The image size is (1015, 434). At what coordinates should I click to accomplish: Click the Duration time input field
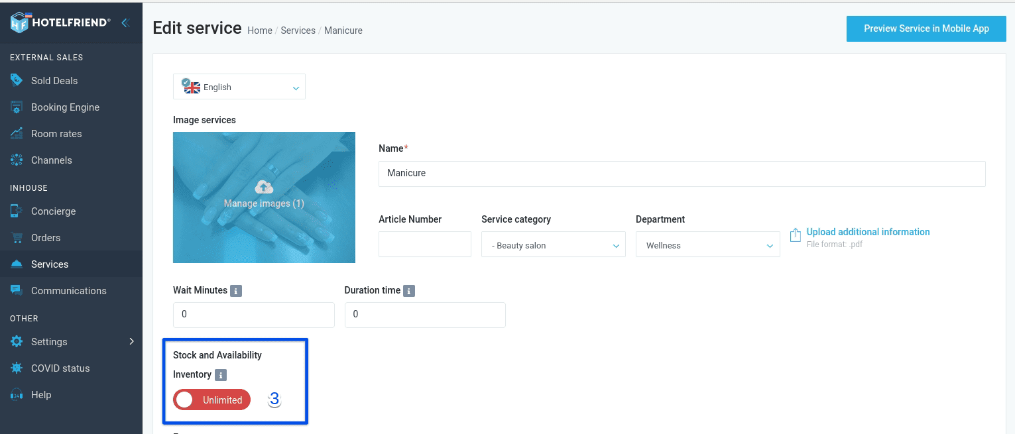point(425,315)
